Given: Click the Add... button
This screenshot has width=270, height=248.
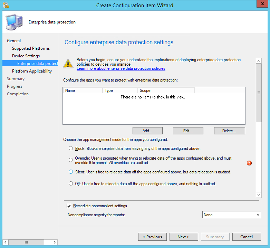Looking at the screenshot, I should tap(147, 131).
